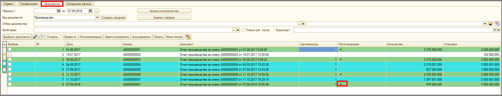Click Анализ товаров button
502x96 pixels.
tap(164, 18)
